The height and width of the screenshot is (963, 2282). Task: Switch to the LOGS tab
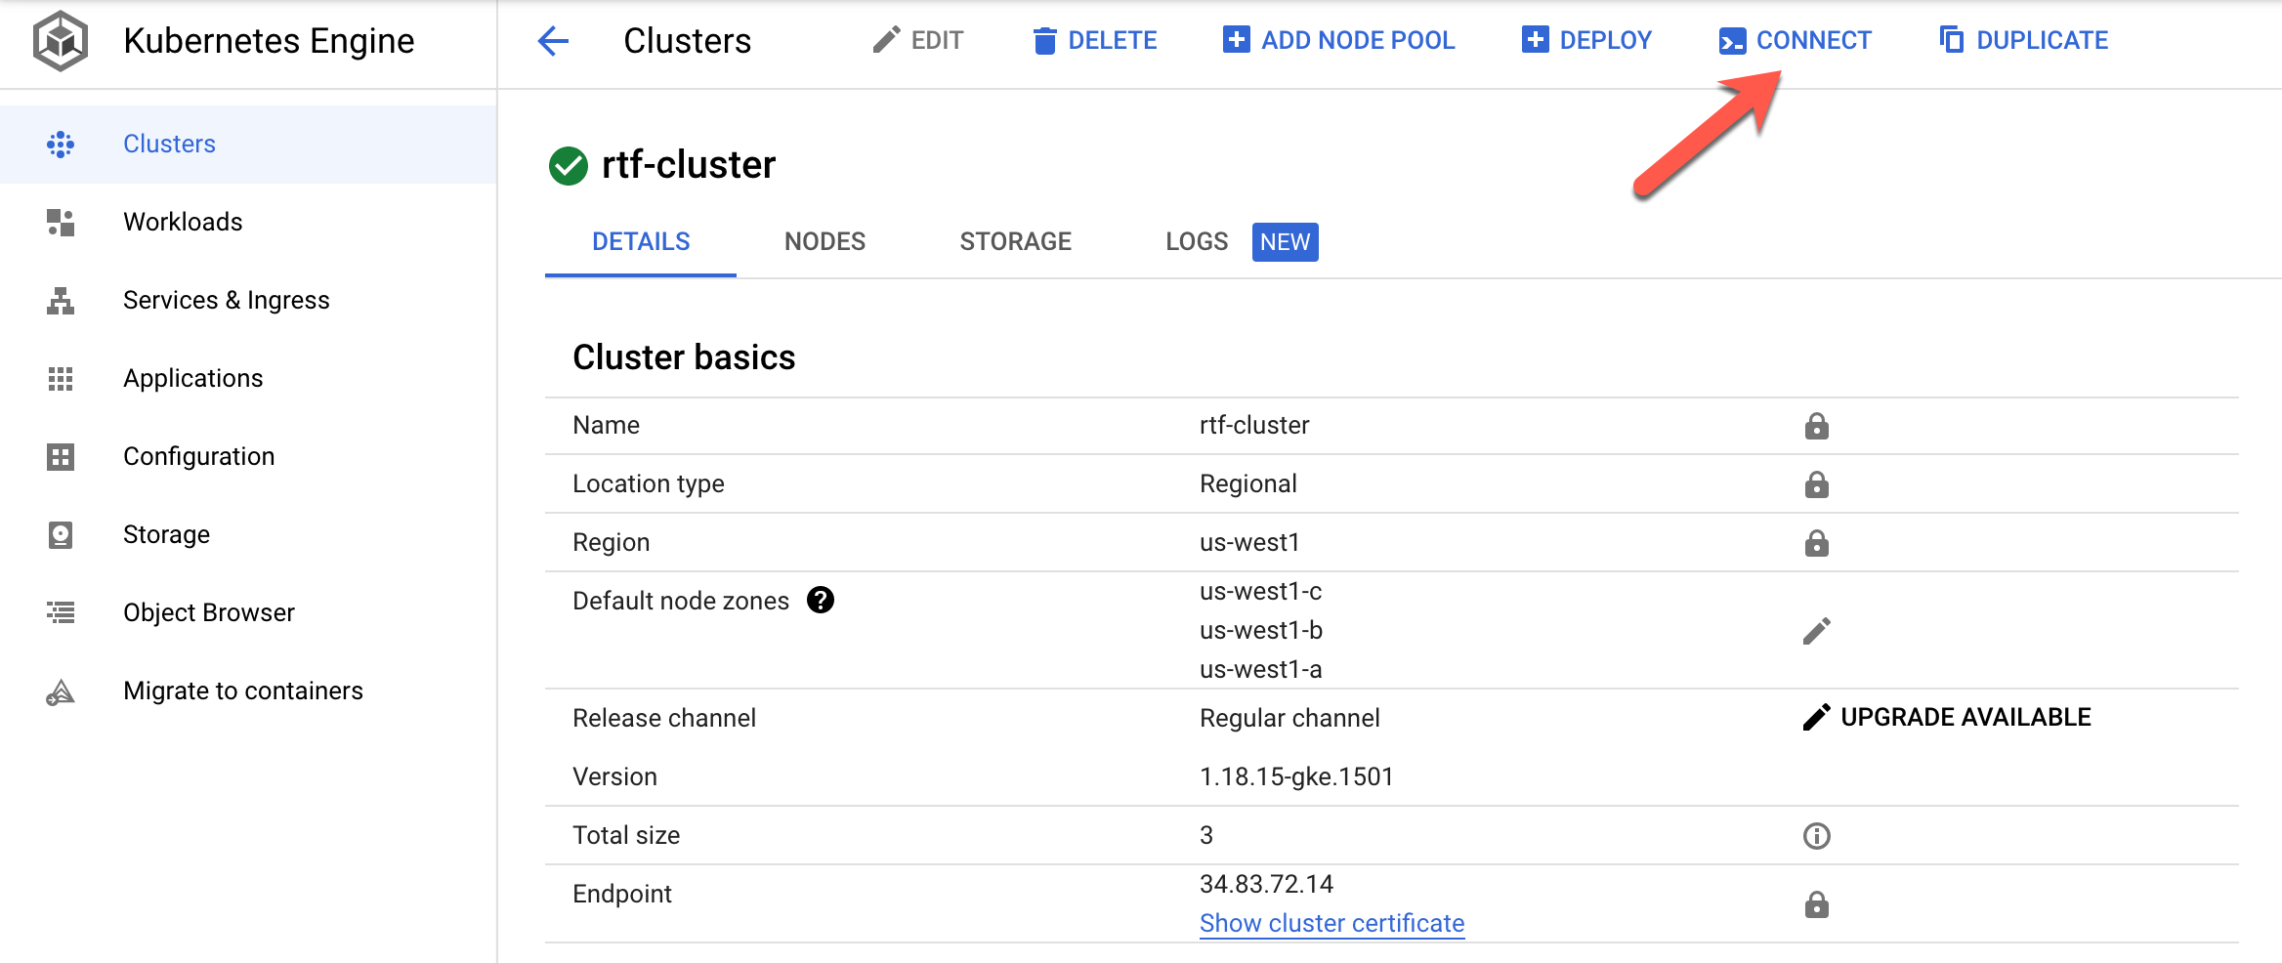(x=1197, y=242)
